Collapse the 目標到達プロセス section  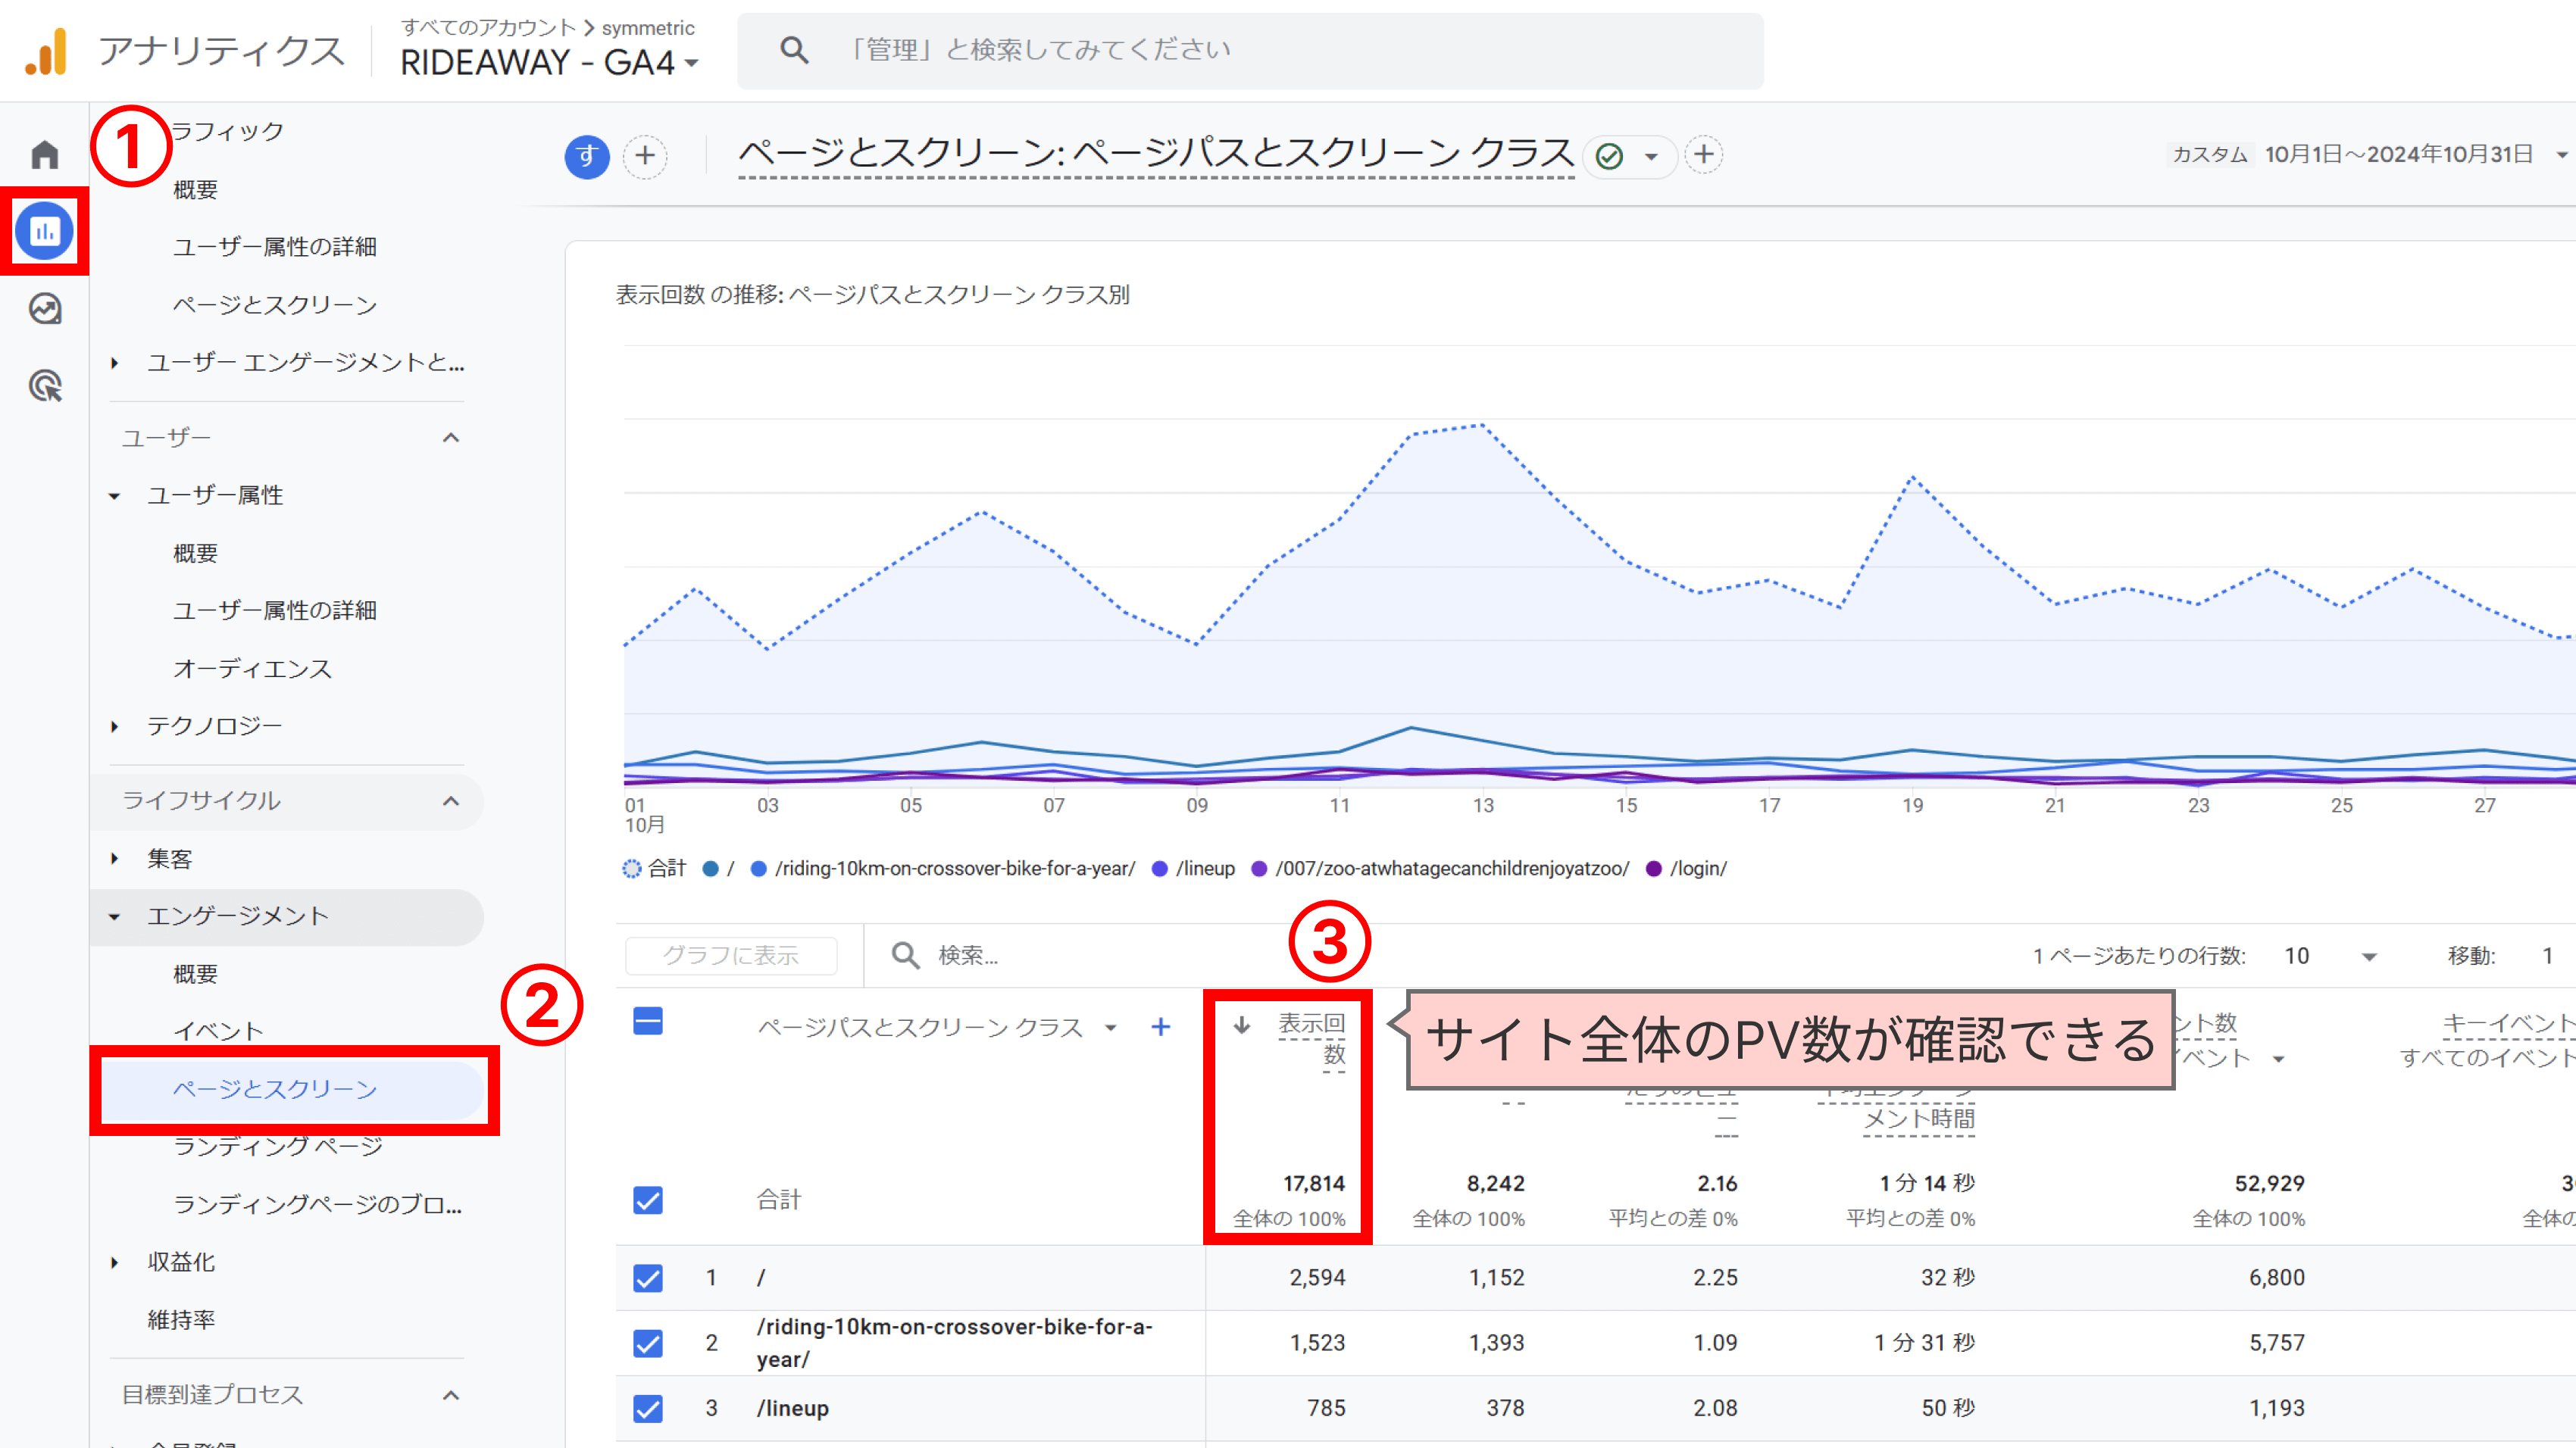click(x=451, y=1396)
